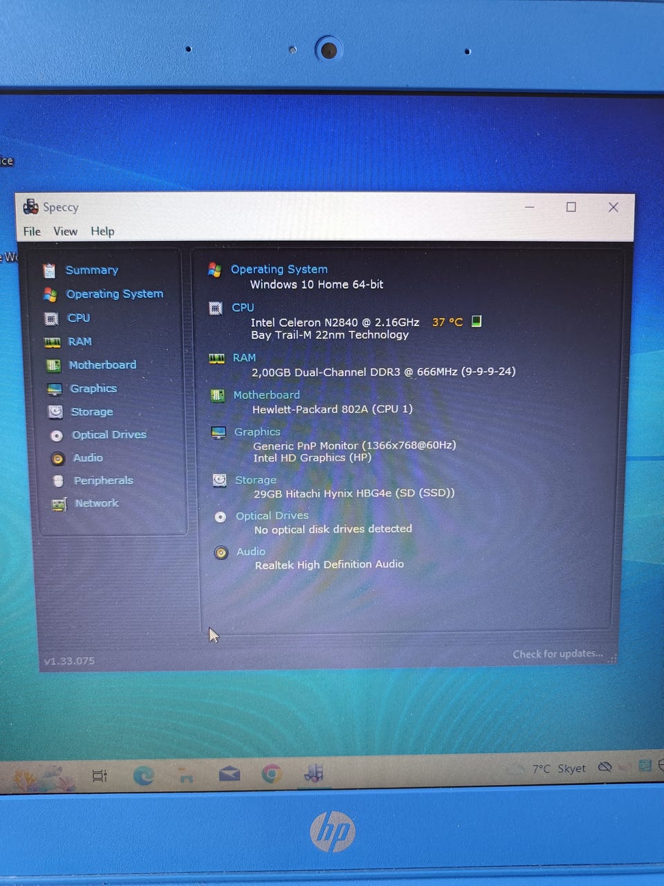Viewport: 664px width, 886px height.
Task: Click the Audio icon in the summary pane
Action: tap(221, 552)
